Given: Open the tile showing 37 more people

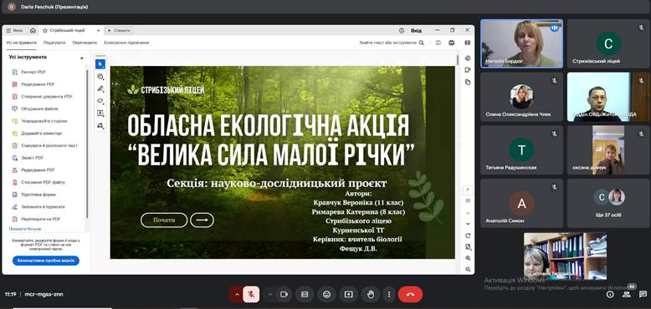Looking at the screenshot, I should tap(608, 203).
